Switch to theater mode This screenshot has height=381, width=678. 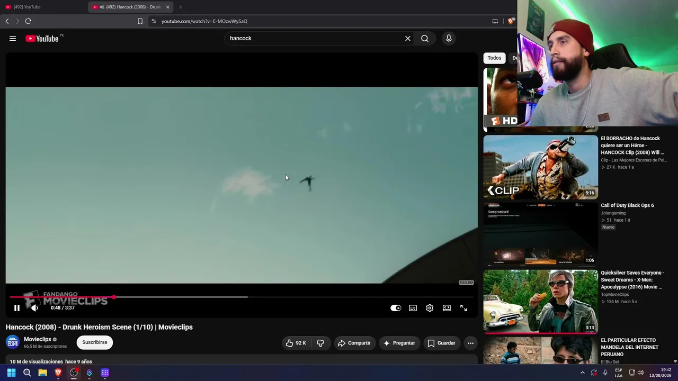[x=447, y=308]
